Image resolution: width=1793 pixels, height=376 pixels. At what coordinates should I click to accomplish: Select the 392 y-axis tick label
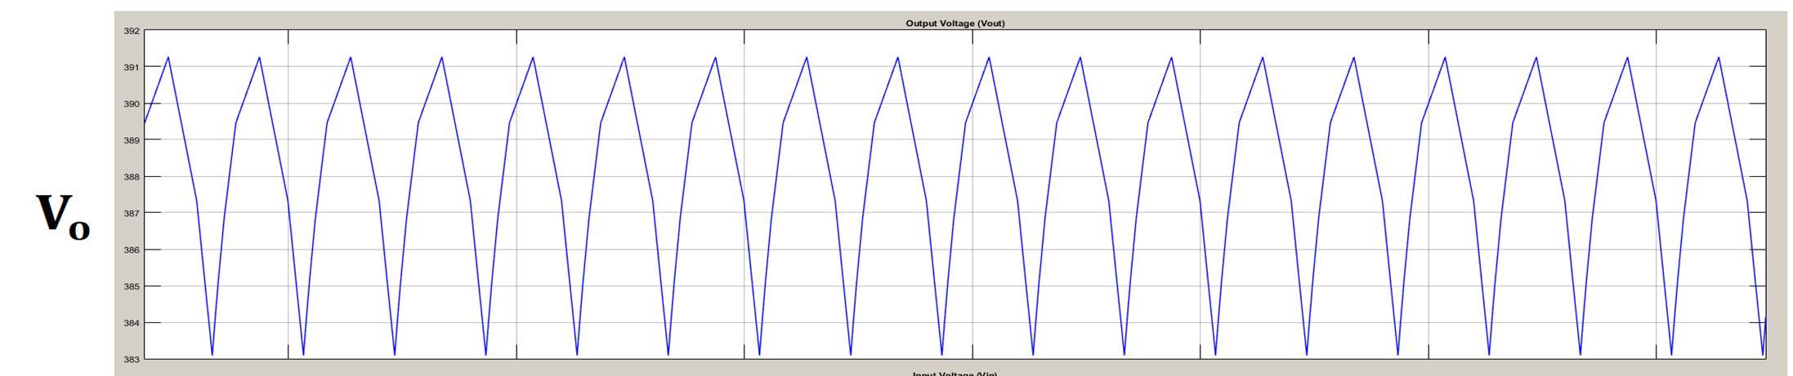[132, 31]
